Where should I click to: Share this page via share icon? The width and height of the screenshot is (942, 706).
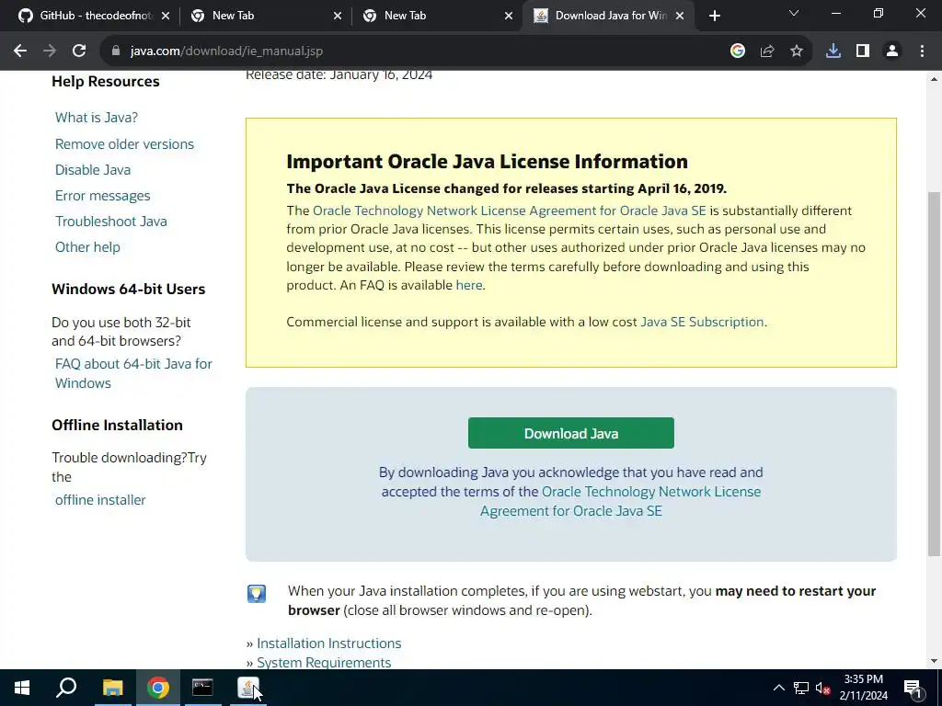click(x=767, y=51)
